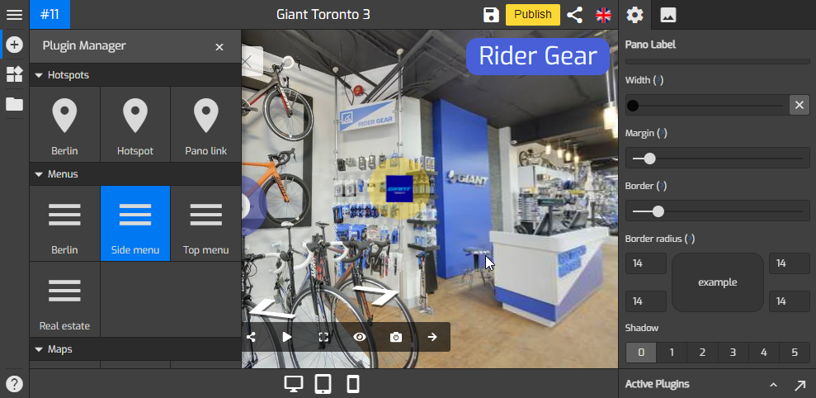Open the image tab in right panel

tap(667, 15)
